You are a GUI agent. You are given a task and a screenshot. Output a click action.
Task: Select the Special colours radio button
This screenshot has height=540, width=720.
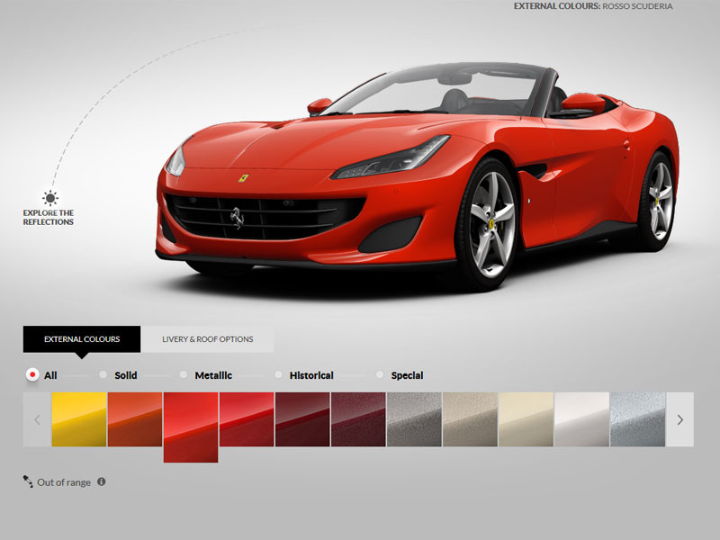pyautogui.click(x=379, y=374)
